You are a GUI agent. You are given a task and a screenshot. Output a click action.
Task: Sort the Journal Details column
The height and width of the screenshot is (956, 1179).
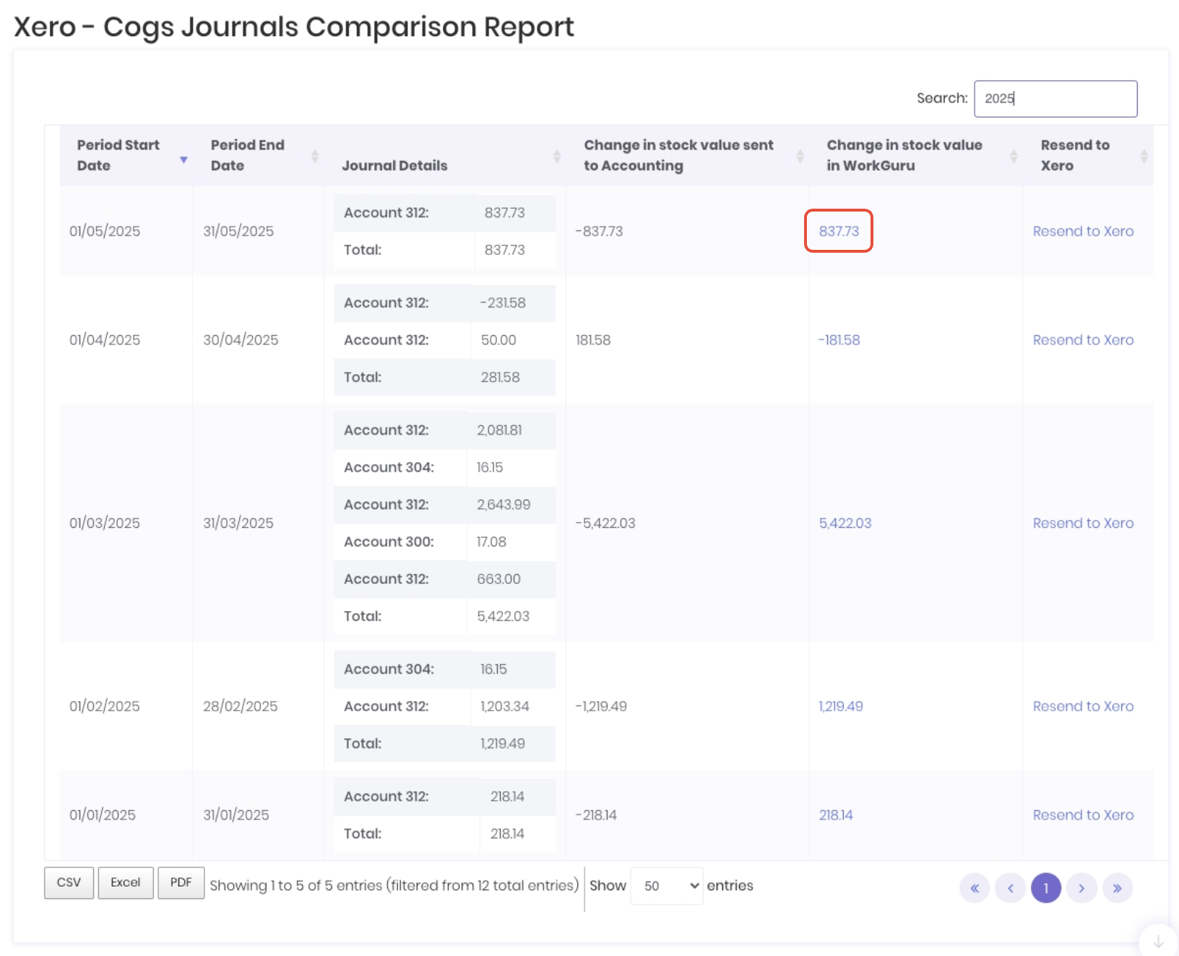(x=557, y=156)
